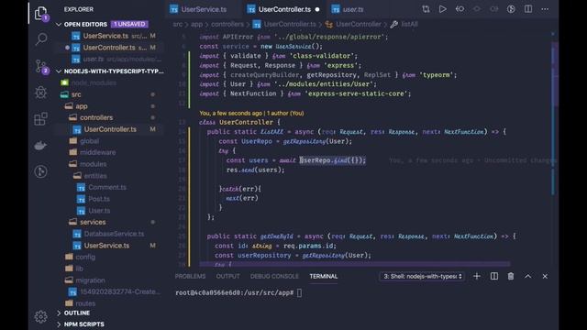Image resolution: width=587 pixels, height=330 pixels.
Task: Open the 1549202832774-Create migration file
Action: point(120,291)
